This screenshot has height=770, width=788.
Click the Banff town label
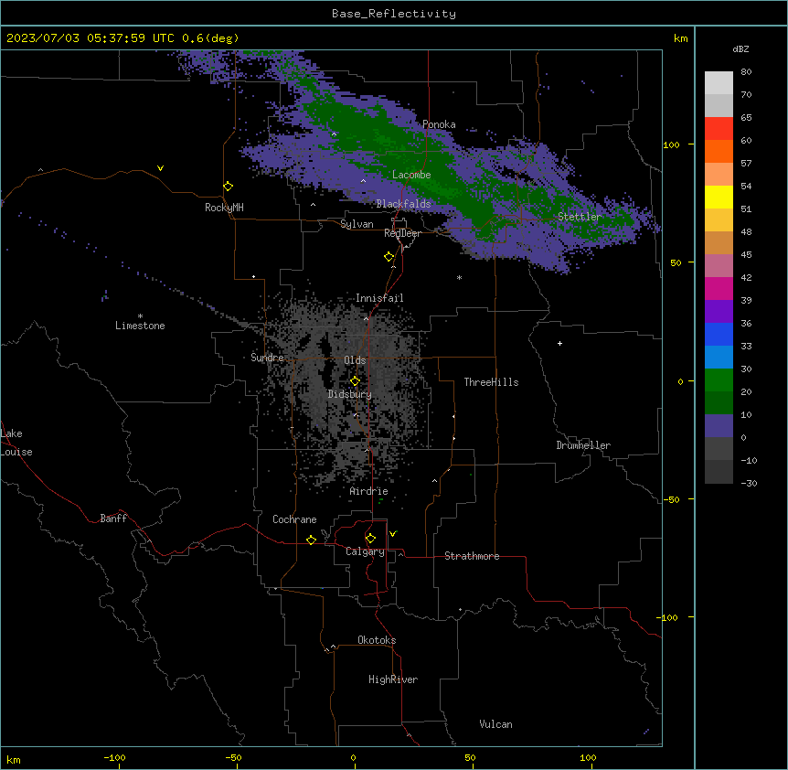113,519
